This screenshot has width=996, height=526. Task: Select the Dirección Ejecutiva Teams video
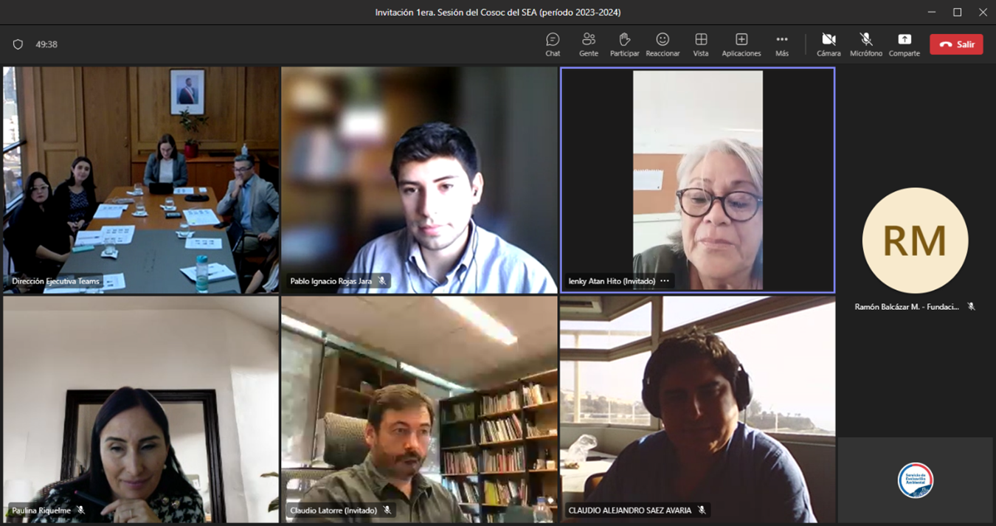click(141, 180)
